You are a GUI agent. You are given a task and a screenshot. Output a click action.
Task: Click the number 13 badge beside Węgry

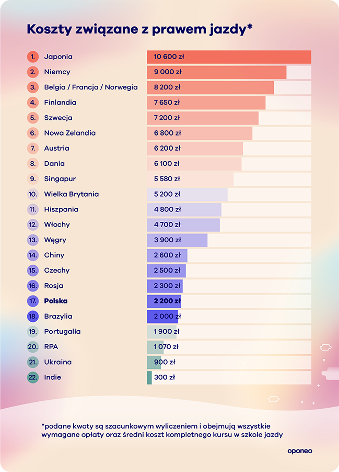tap(33, 240)
